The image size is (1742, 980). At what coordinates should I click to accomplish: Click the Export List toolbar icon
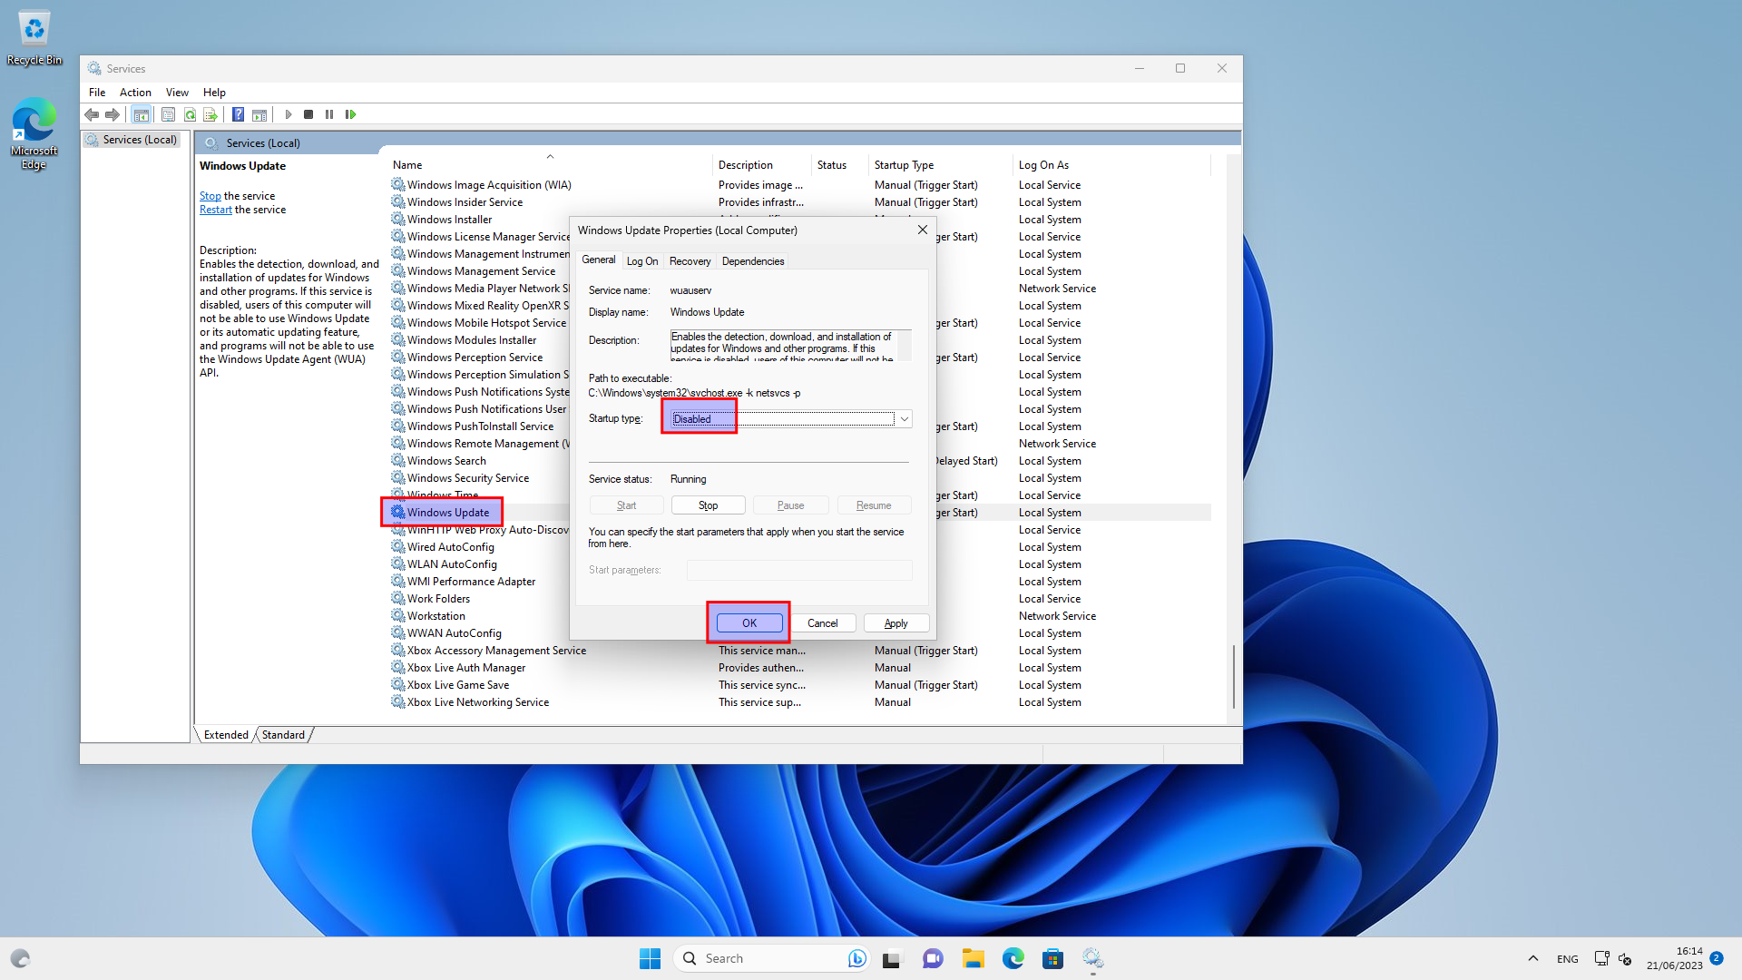pyautogui.click(x=210, y=114)
